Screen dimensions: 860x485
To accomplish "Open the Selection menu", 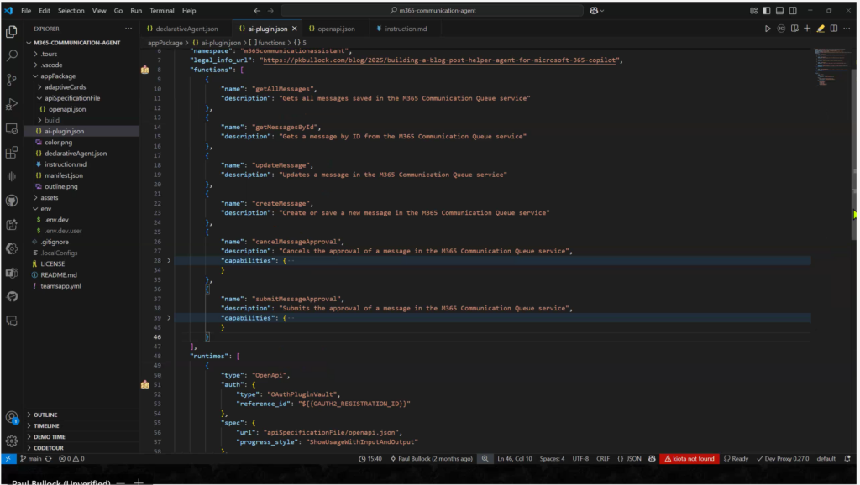I will coord(71,10).
